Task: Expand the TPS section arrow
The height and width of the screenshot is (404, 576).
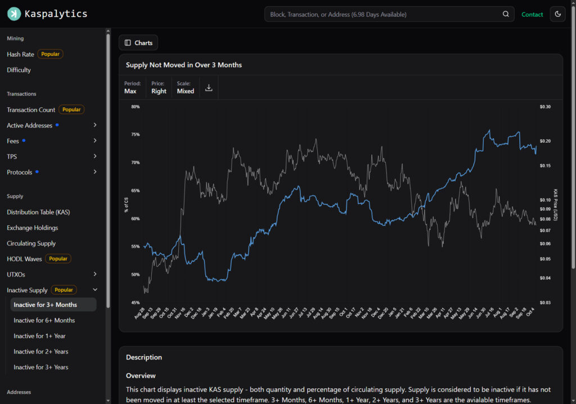Action: [95, 156]
